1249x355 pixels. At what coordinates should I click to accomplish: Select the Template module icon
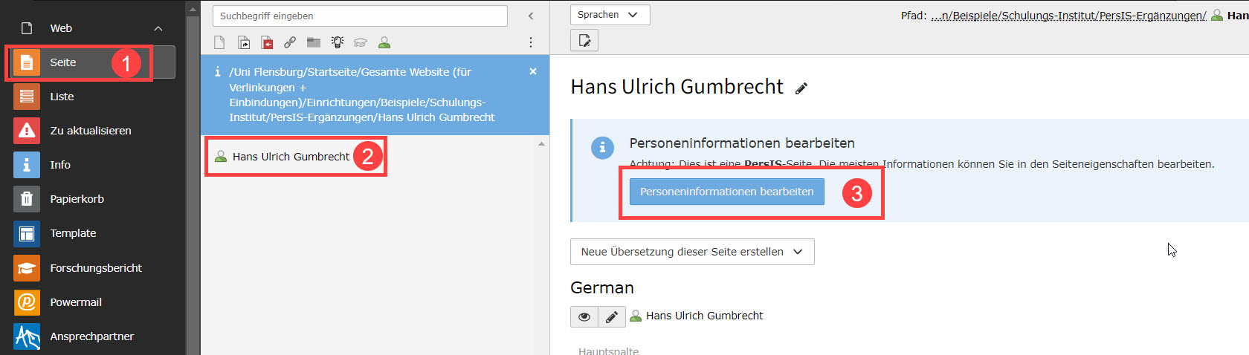(x=27, y=233)
